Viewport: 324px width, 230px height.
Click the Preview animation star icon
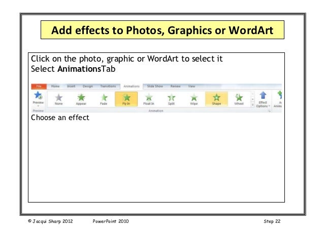(x=38, y=96)
